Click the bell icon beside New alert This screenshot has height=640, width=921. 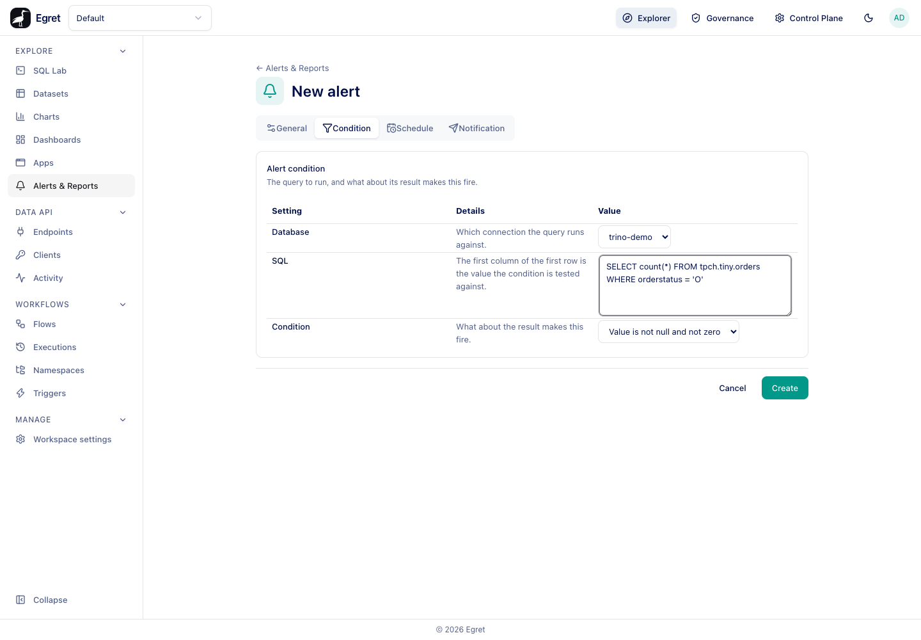(270, 91)
